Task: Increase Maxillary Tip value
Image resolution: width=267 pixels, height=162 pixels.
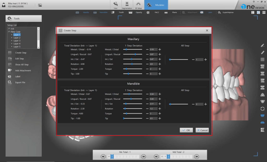Action: coord(160,74)
